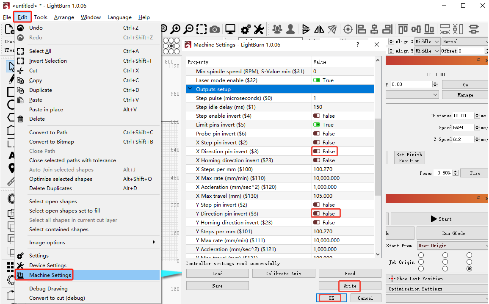
Task: Click the Set Finish Position button
Action: (x=409, y=158)
